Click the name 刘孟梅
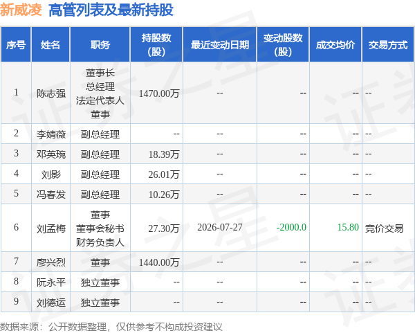Screen dimensions: 415x333 [50, 228]
